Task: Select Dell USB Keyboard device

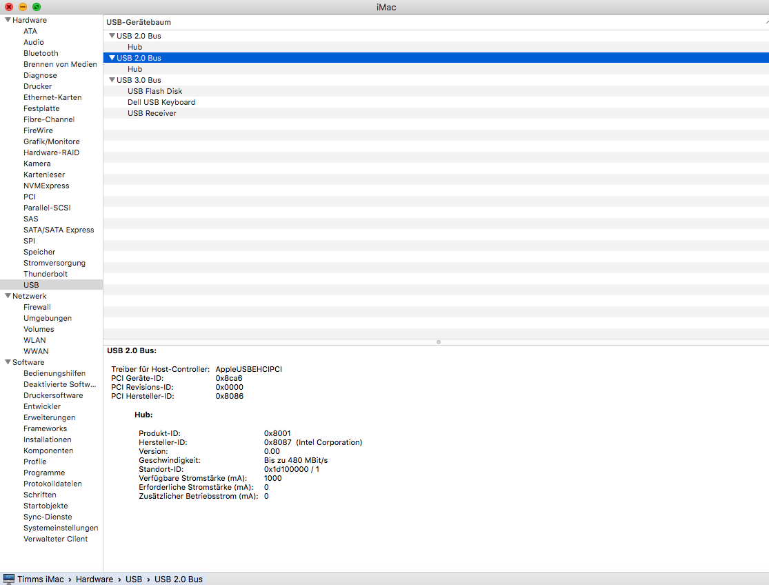Action: [x=161, y=102]
